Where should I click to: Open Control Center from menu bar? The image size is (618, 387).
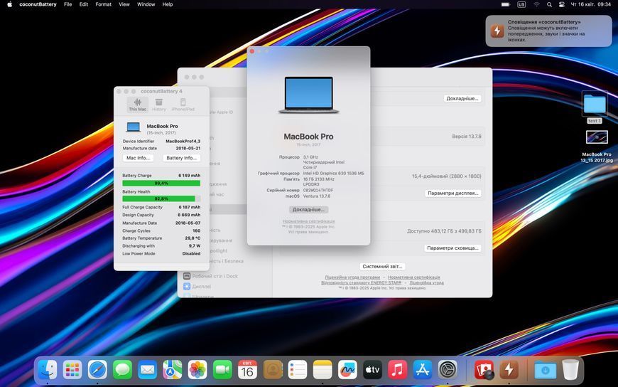tap(562, 4)
